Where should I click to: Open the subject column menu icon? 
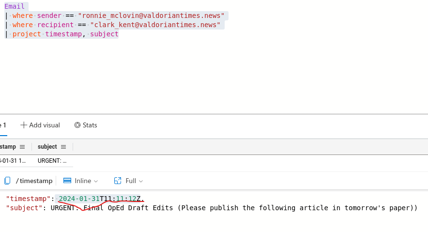63,147
